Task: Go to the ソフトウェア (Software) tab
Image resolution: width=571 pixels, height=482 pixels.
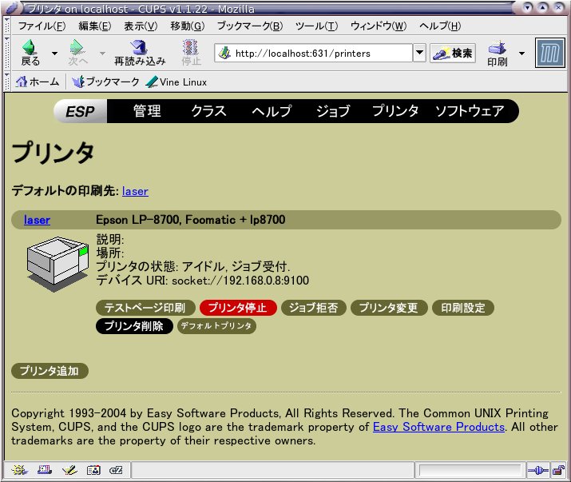Action: [x=470, y=111]
